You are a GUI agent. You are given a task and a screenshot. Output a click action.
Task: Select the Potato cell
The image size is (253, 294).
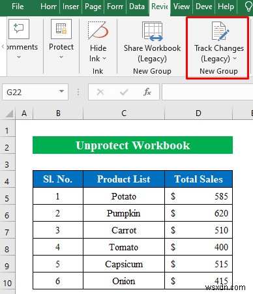[124, 196]
